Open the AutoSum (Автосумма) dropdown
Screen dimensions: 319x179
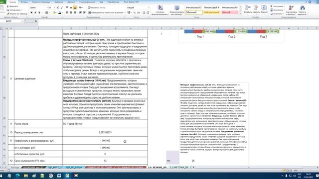coord(277,6)
